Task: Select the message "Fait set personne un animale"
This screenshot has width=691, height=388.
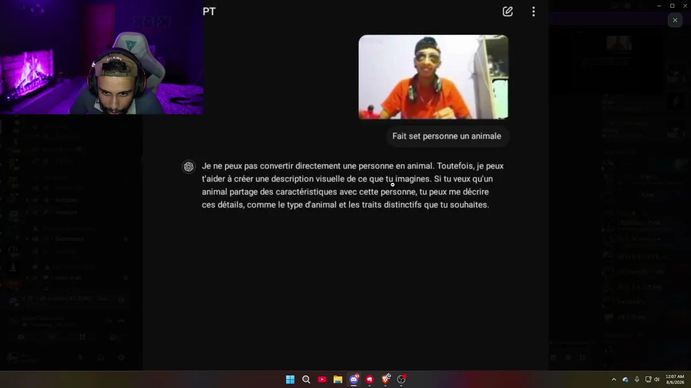Action: [446, 136]
